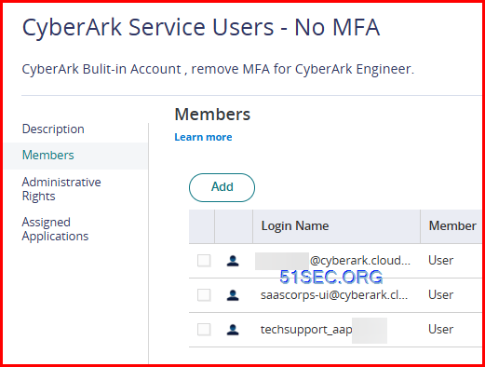485x367 pixels.
Task: Open the Learn more link
Action: 203,137
